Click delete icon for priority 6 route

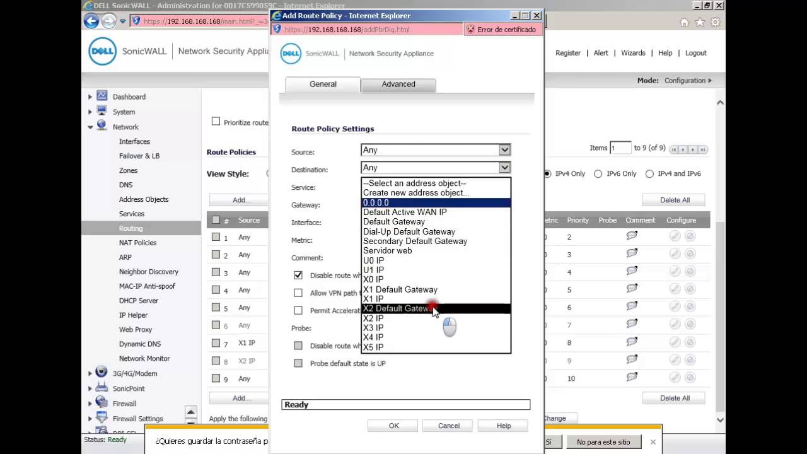click(x=690, y=306)
